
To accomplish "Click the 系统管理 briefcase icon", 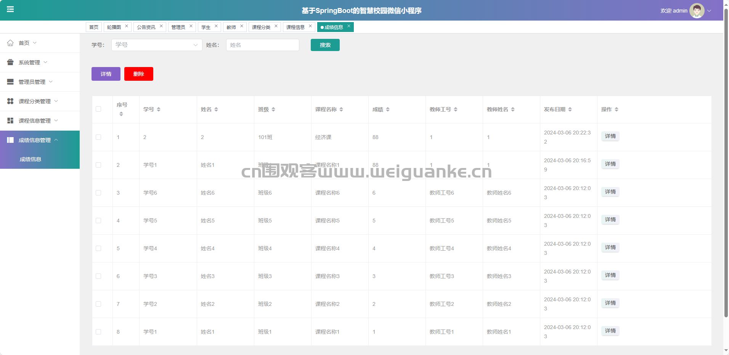I will 10,62.
